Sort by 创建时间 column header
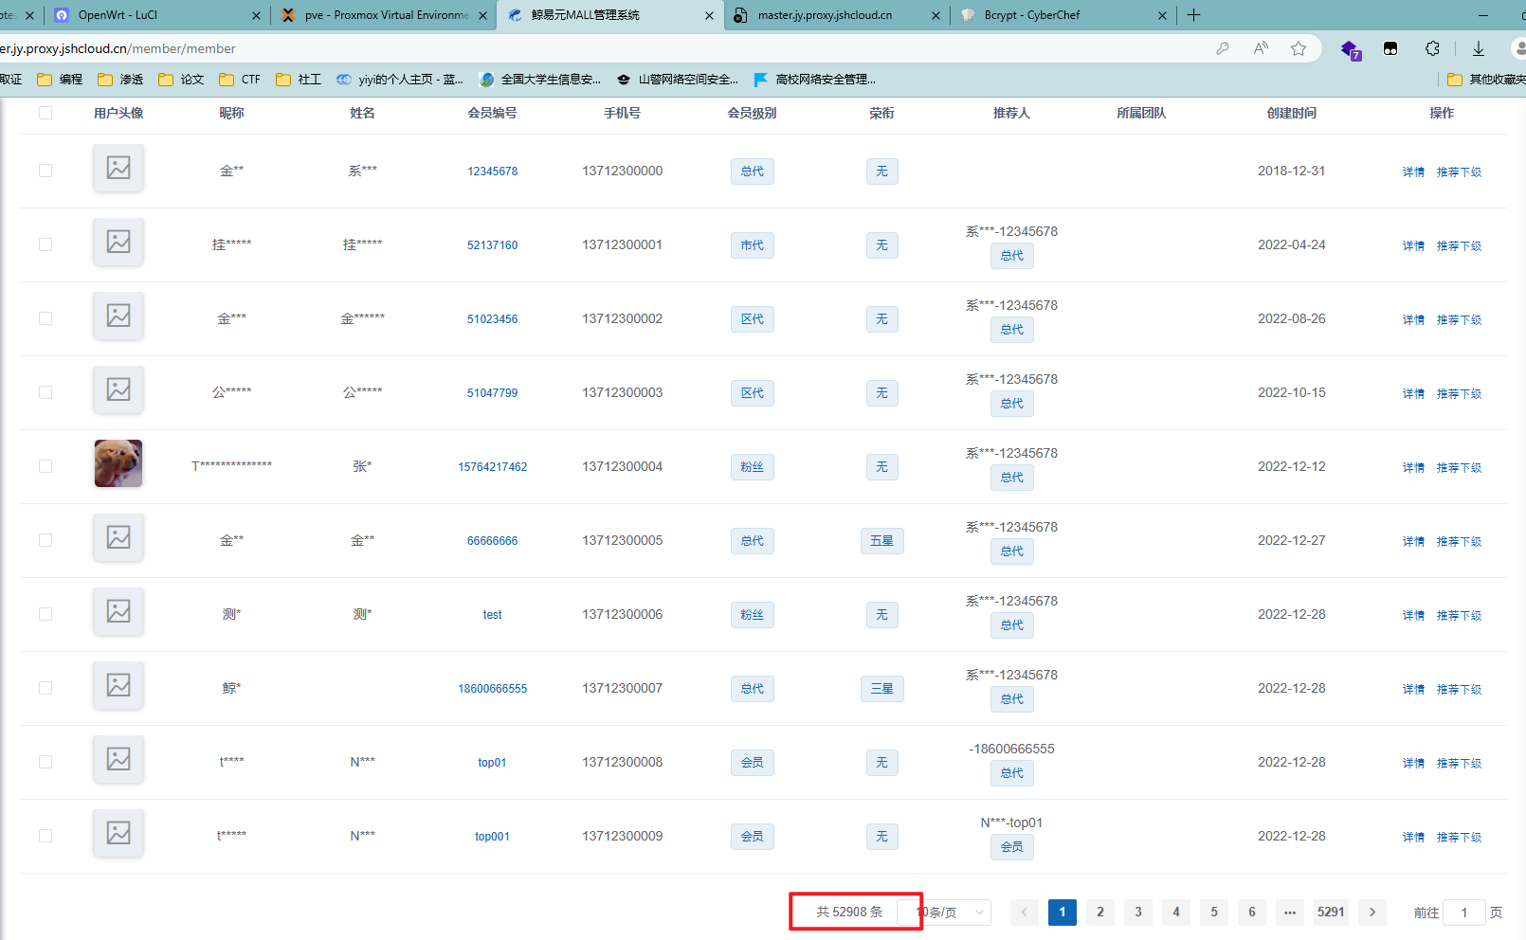1526x940 pixels. [1291, 113]
